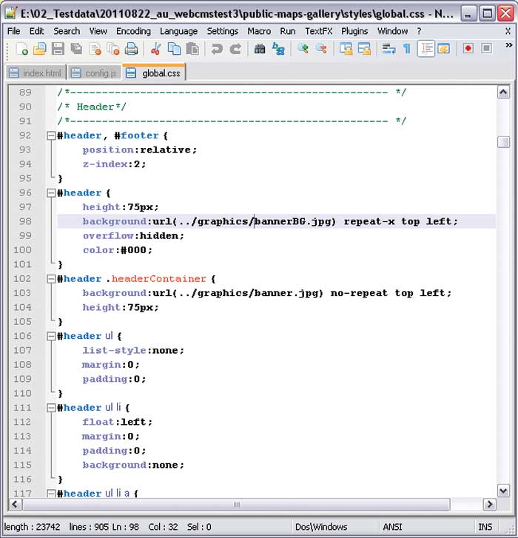Collapse the #header ul block at line 106
Image resolution: width=518 pixels, height=538 pixels.
click(51, 336)
